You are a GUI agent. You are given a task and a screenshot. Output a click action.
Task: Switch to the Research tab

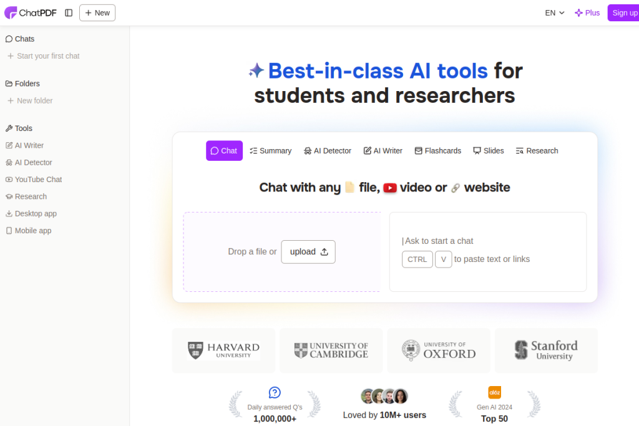tap(537, 151)
